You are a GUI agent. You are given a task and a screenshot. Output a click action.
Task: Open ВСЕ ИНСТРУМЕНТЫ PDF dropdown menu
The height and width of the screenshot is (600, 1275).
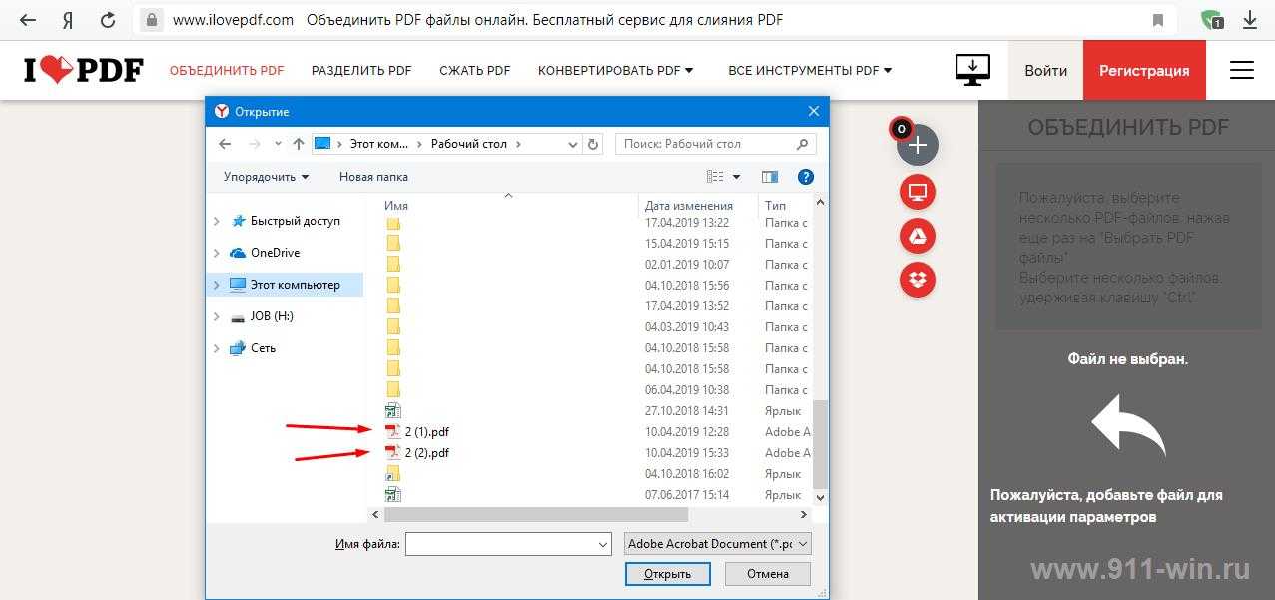tap(810, 71)
